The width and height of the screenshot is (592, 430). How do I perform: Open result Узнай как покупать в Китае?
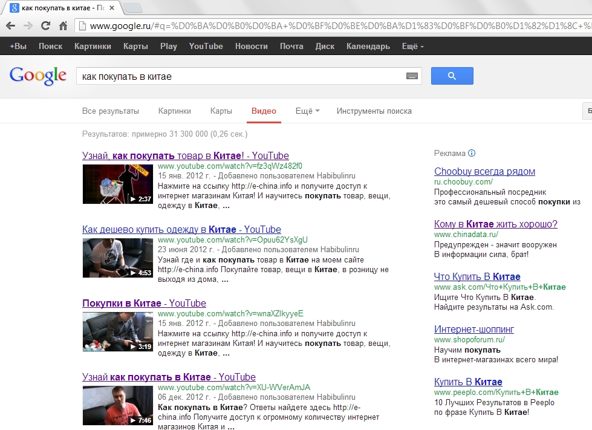(x=169, y=377)
